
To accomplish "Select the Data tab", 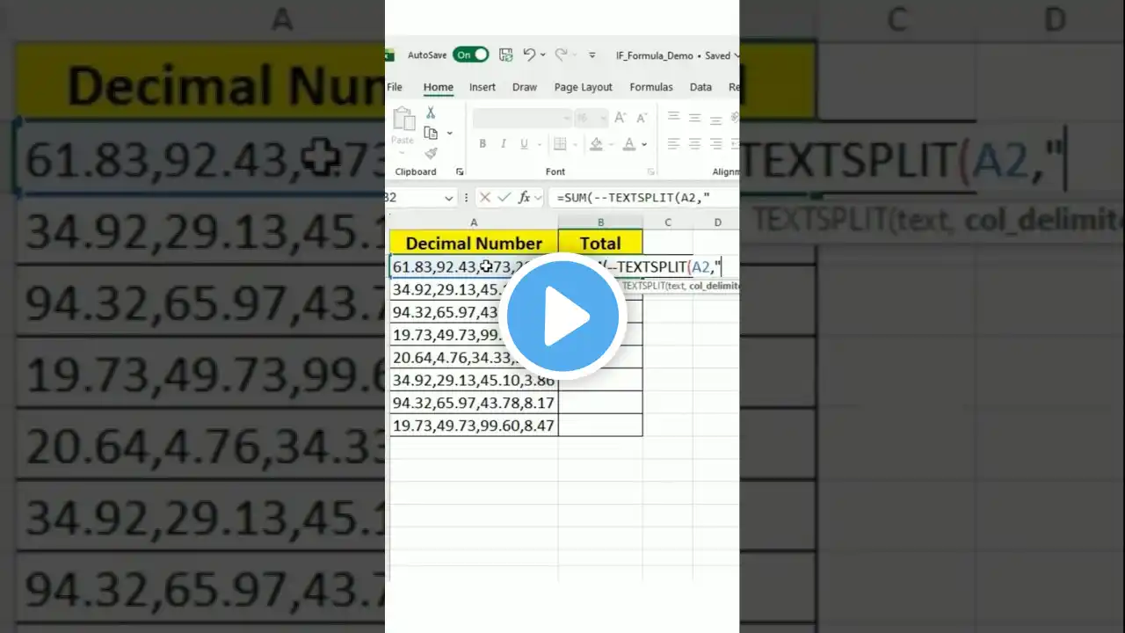I will pyautogui.click(x=700, y=87).
